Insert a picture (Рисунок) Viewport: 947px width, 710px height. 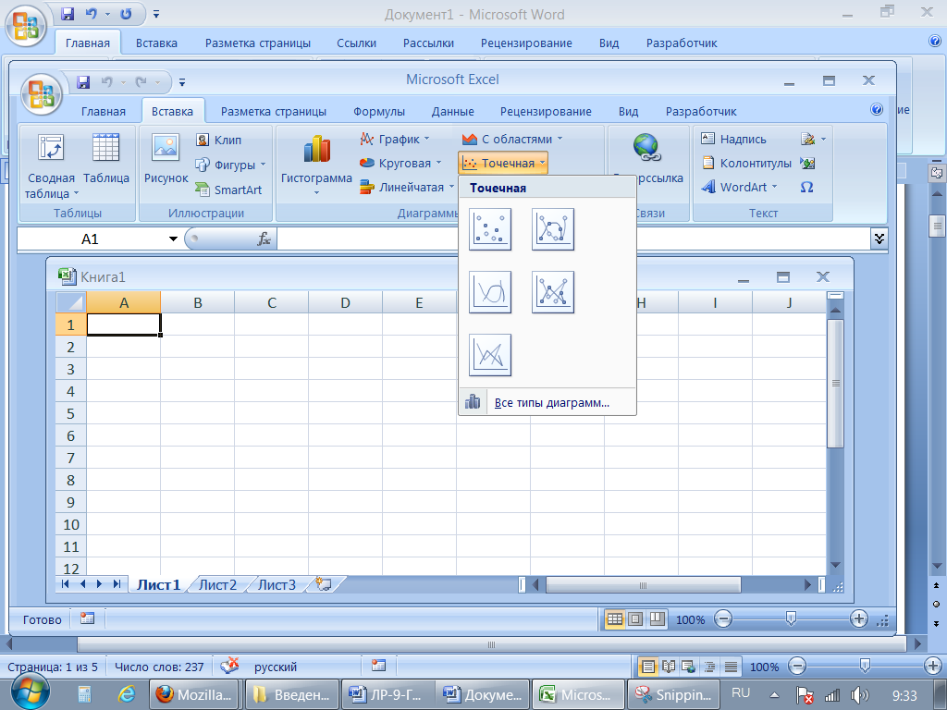166,159
